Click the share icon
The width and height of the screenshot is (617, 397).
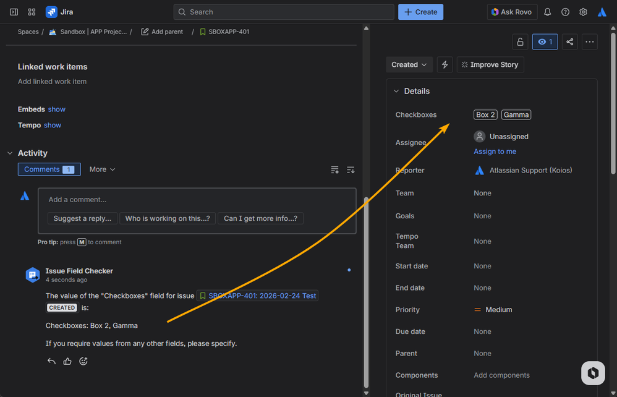point(570,41)
